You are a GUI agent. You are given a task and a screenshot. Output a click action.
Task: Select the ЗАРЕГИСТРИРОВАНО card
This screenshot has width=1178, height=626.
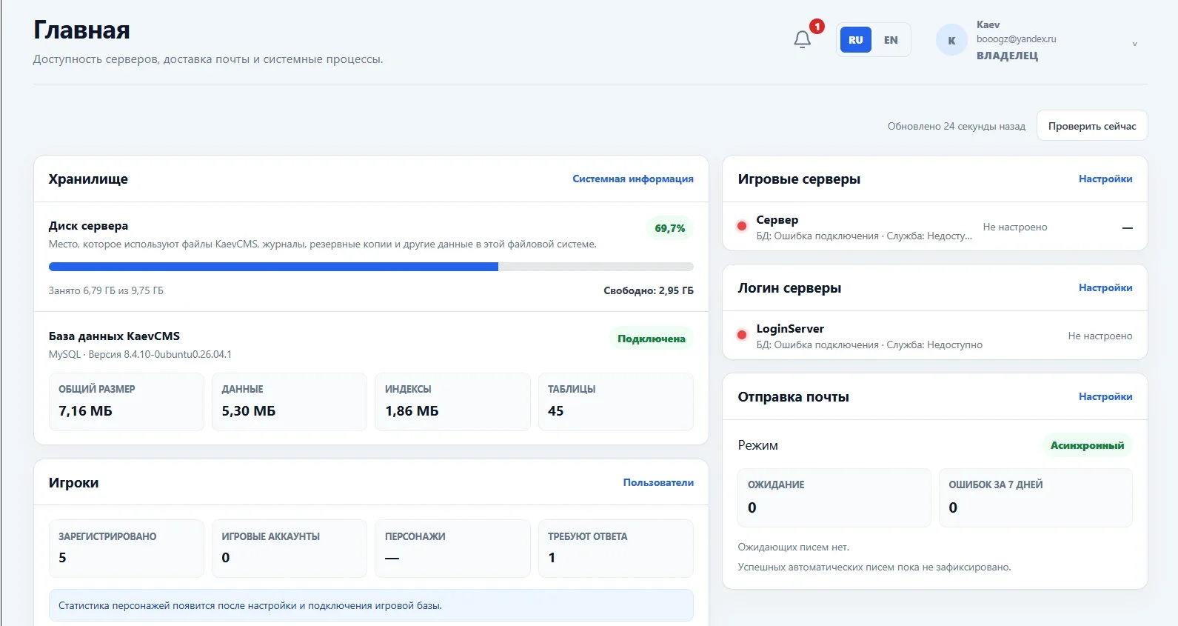[x=127, y=548]
